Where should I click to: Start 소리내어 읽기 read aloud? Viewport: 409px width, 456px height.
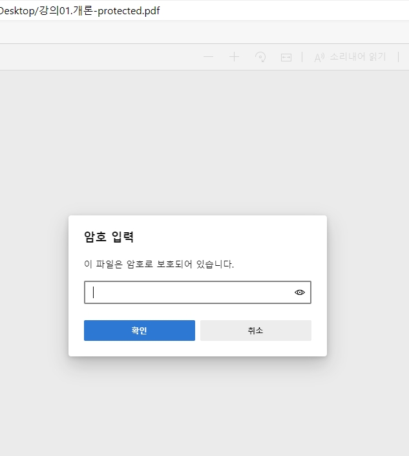point(350,57)
